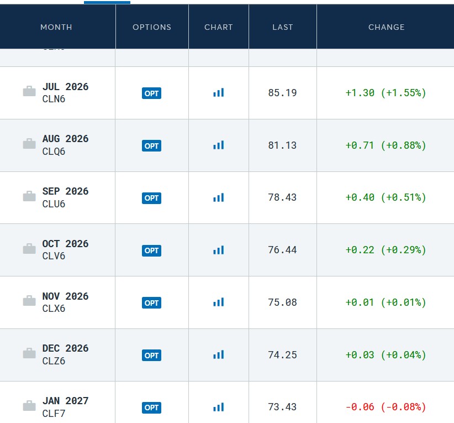This screenshot has height=423, width=454.
Task: Click the CLV6 contract symbol
Action: coord(54,256)
